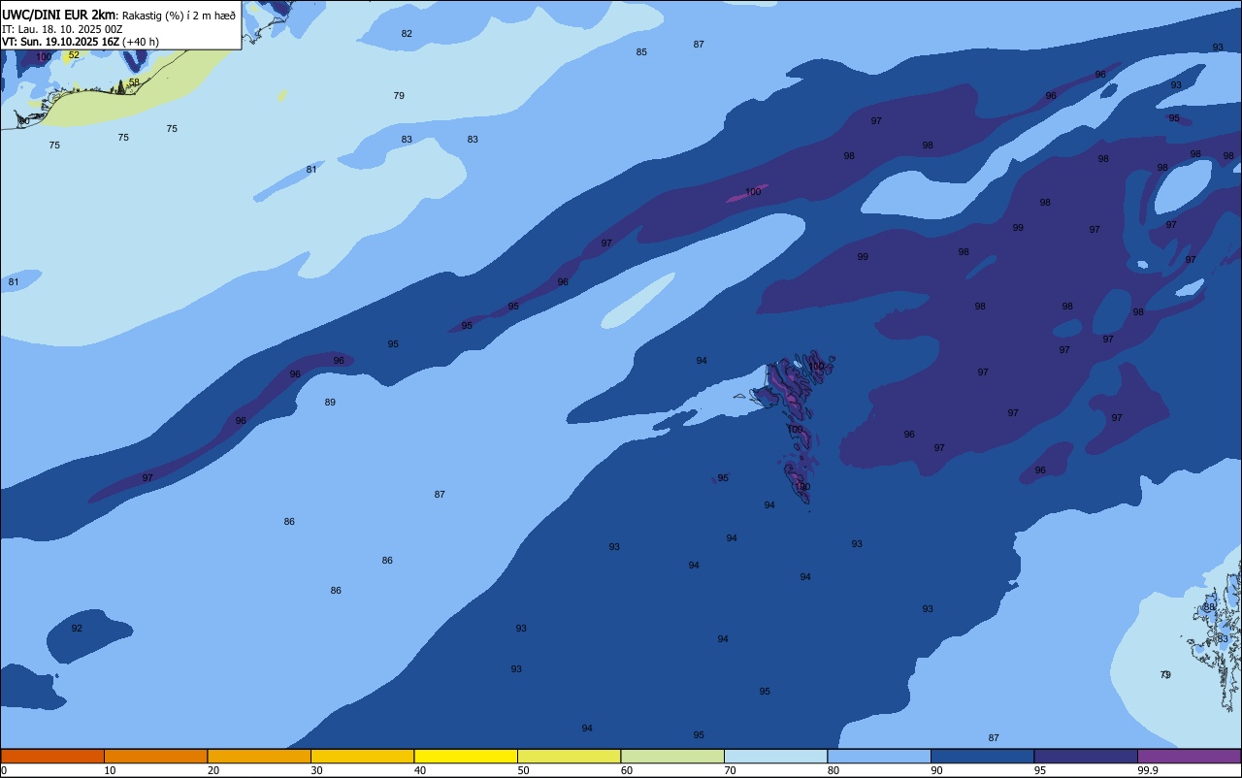Screen dimensions: 1242x778
Task: Select the pale yellow 50–60 legend swatch
Action: pyautogui.click(x=569, y=756)
